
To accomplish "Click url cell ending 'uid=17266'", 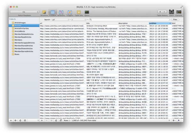I will pyautogui.click(x=60, y=58).
